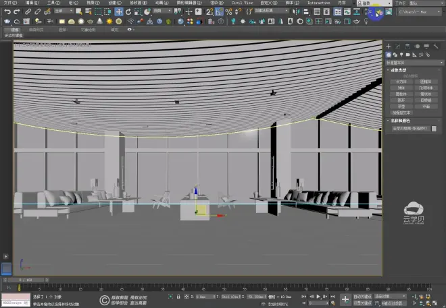This screenshot has height=308, width=446.
Task: Open the Create tab plus icon
Action: tap(389, 47)
